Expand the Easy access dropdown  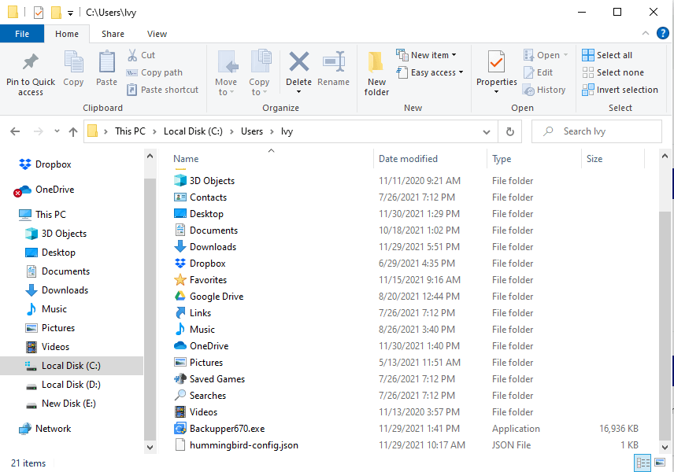430,72
